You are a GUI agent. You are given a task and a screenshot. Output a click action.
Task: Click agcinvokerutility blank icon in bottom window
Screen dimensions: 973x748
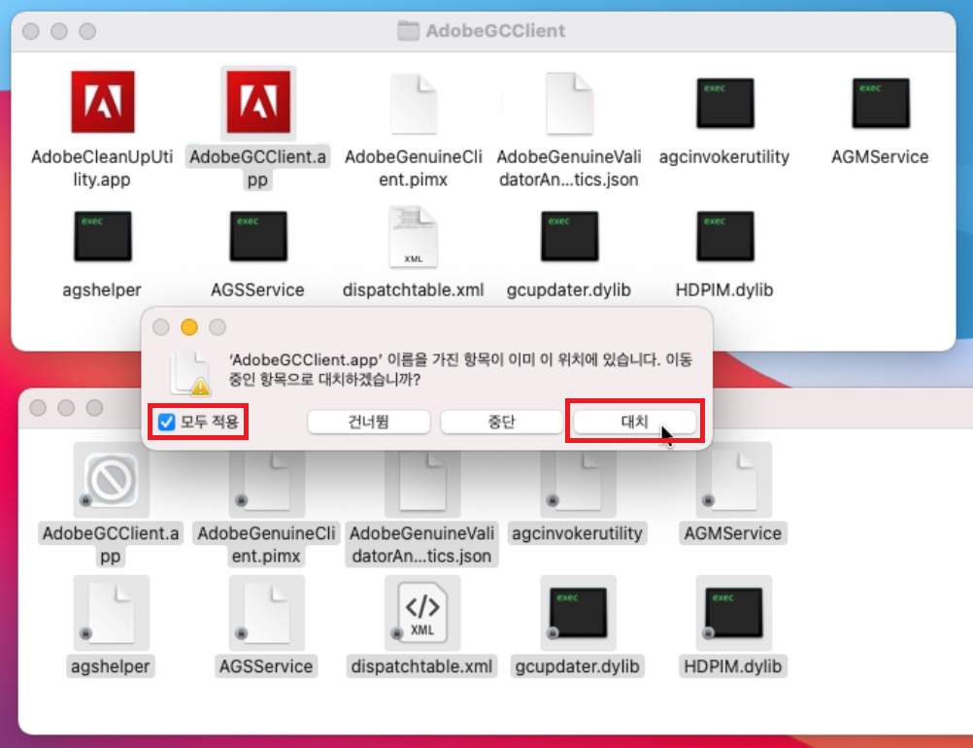[579, 481]
